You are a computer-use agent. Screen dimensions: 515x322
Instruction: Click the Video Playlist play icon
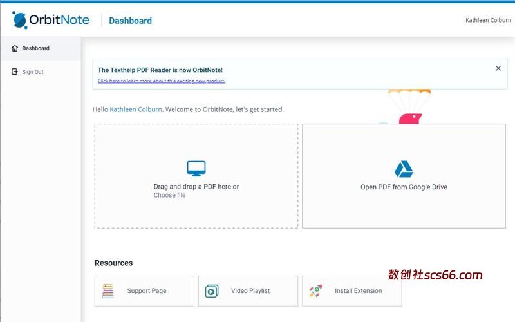[212, 291]
